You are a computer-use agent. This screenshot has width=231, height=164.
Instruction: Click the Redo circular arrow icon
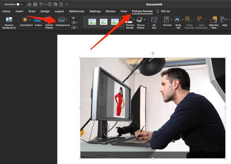pos(50,4)
